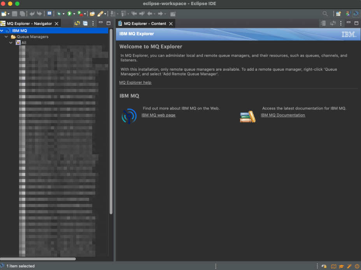The width and height of the screenshot is (361, 270).
Task: Open the Debug dropdown arrow
Action: 63,14
